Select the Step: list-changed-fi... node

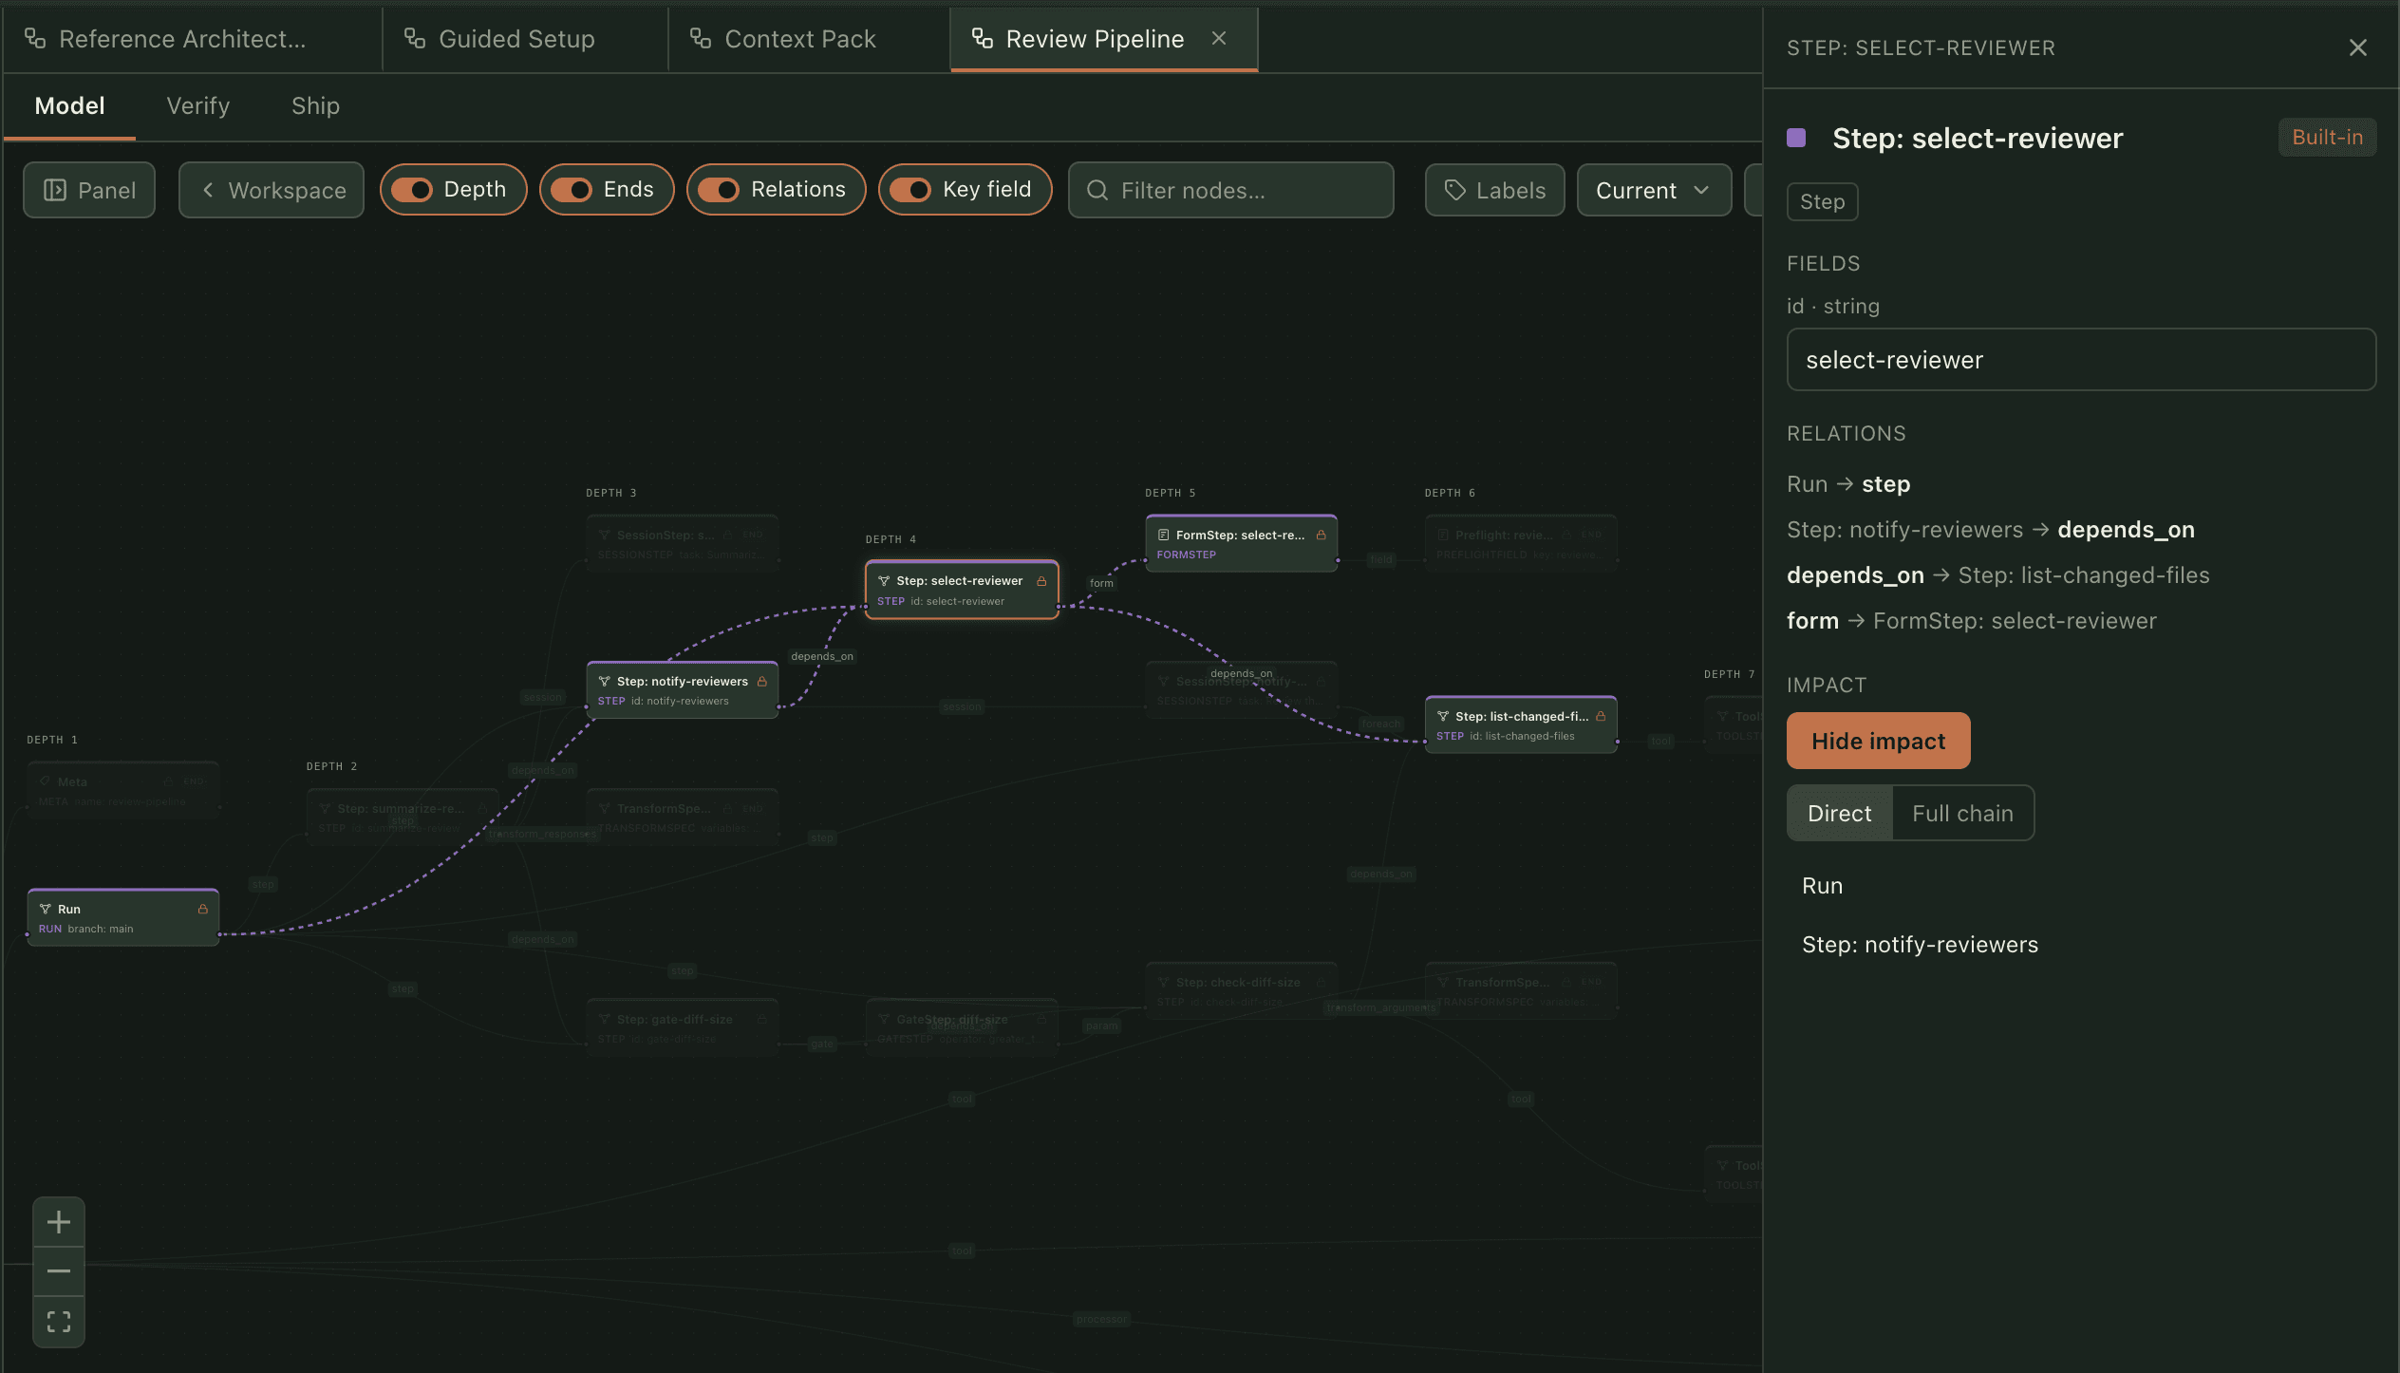click(1521, 725)
